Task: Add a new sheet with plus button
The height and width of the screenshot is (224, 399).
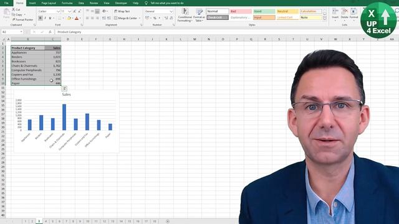Action: pyautogui.click(x=168, y=222)
